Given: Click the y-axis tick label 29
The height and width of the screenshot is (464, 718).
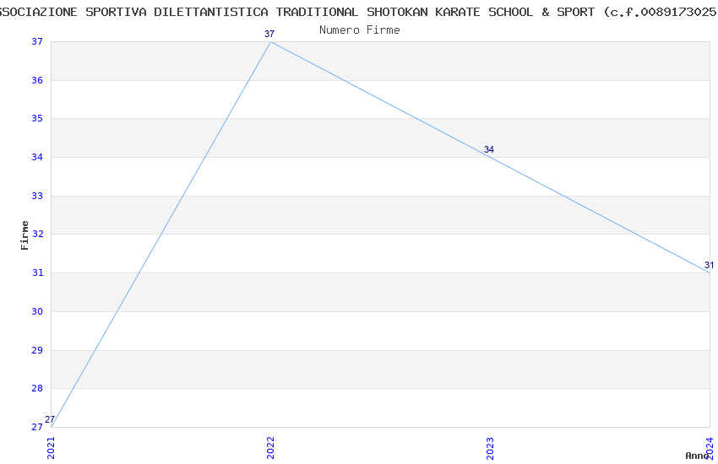Looking at the screenshot, I should click(x=36, y=350).
